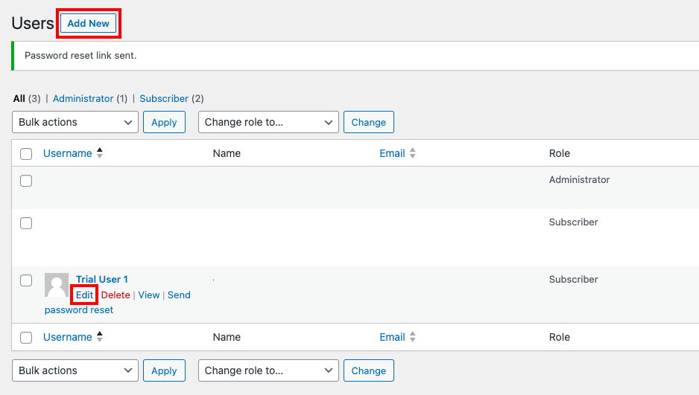Click the bottom Apply button

click(164, 370)
